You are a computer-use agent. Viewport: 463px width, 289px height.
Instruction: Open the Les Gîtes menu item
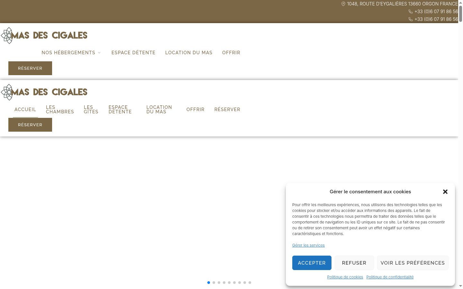(x=91, y=109)
